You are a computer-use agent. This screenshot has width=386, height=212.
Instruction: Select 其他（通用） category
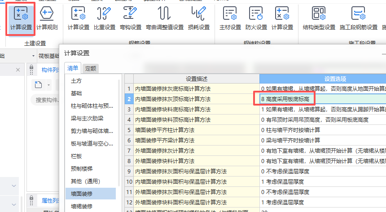(86, 181)
